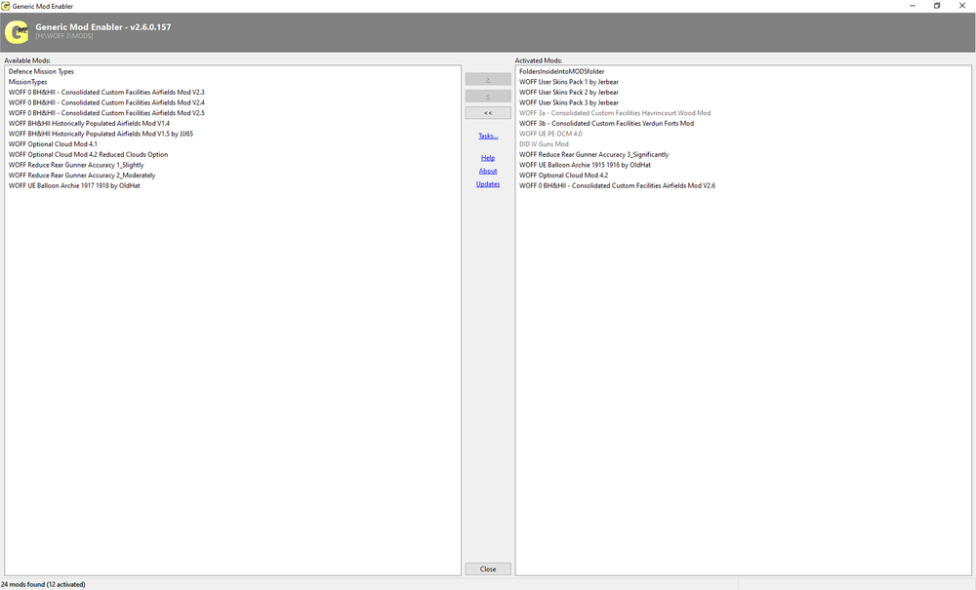Restore down the window
The image size is (976, 590).
tap(937, 6)
